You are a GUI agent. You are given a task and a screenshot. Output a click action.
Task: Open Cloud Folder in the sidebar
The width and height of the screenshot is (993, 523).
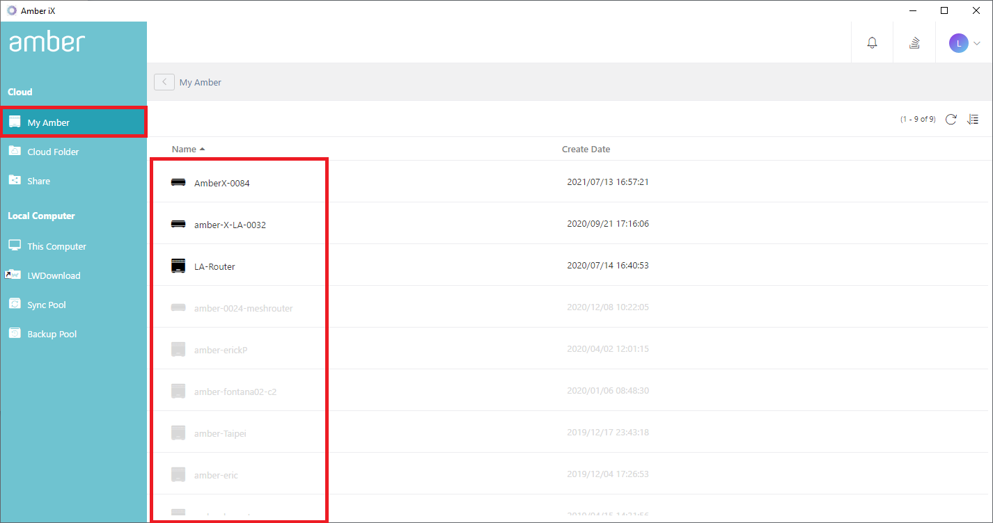pyautogui.click(x=73, y=152)
